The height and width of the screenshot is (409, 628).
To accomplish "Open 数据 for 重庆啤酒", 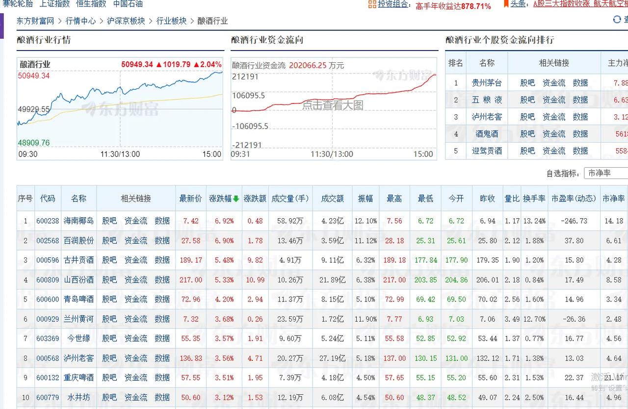I will [162, 378].
